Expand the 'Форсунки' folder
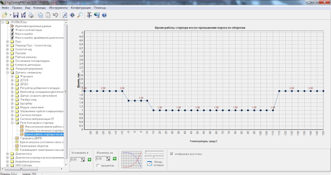 (x=12, y=76)
